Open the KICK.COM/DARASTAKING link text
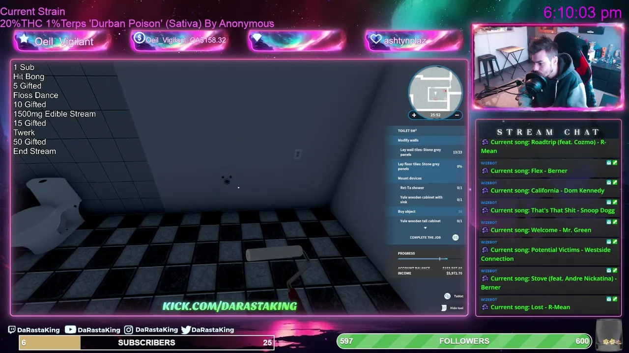The height and width of the screenshot is (353, 629). click(229, 306)
